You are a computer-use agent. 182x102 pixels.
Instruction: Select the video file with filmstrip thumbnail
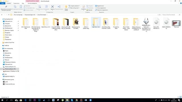click(176, 24)
